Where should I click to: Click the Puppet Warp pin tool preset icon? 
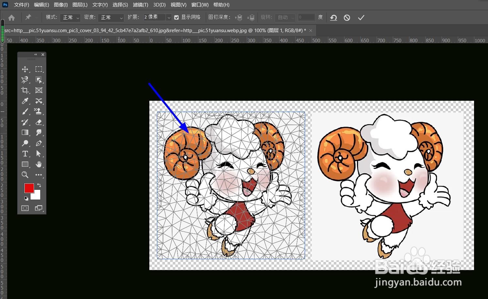point(28,17)
